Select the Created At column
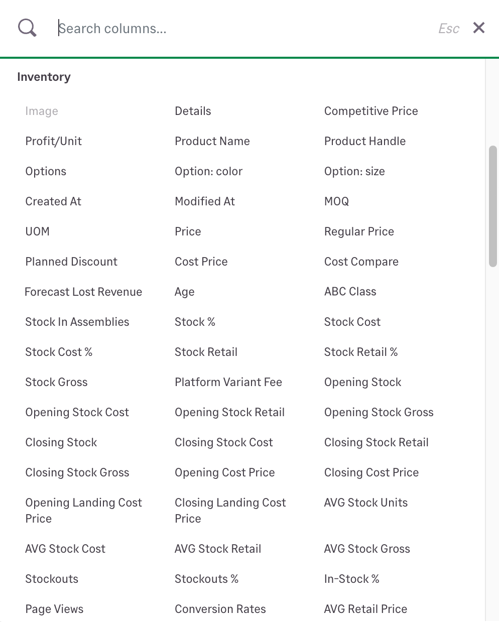This screenshot has width=499, height=622. pos(53,201)
